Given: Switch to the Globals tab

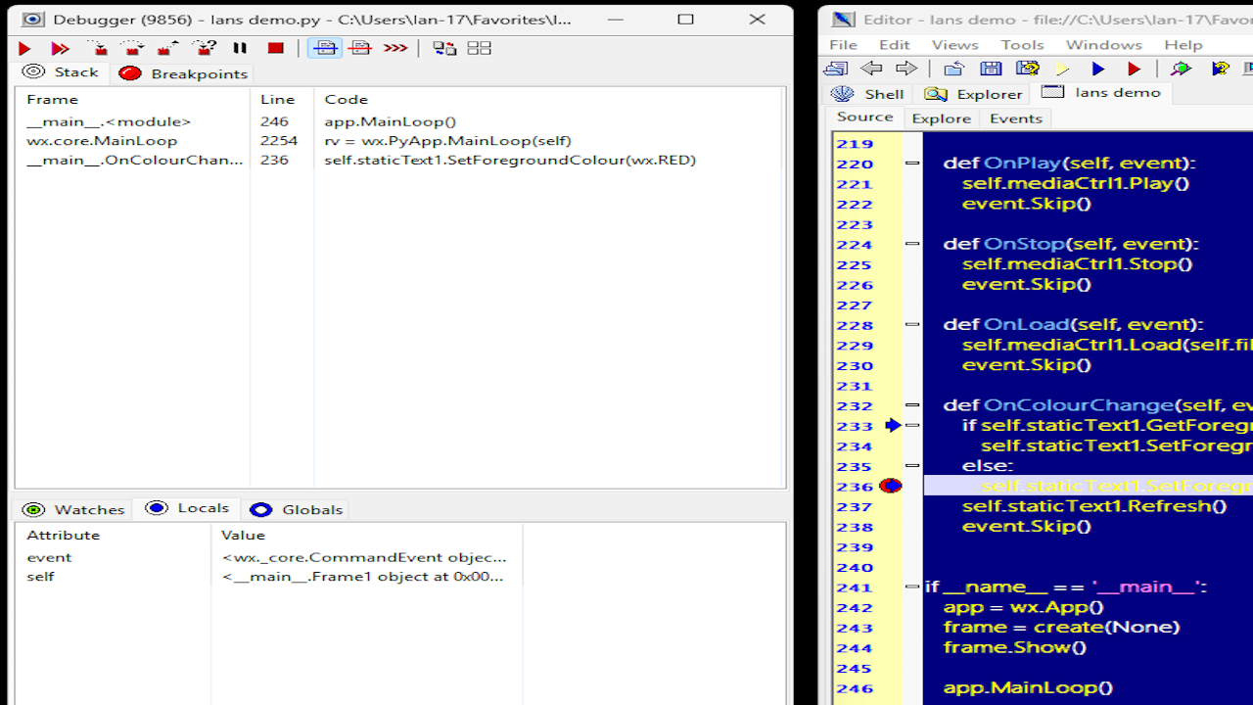Looking at the screenshot, I should click(x=298, y=509).
